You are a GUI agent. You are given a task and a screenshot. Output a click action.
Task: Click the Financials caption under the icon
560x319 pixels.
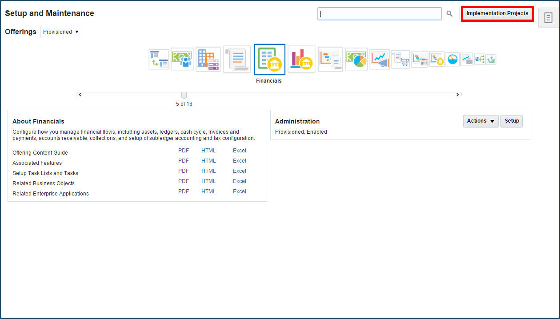coord(269,81)
